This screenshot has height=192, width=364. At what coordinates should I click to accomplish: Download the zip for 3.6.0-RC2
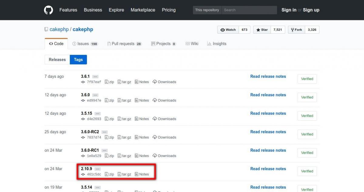[x=110, y=137]
